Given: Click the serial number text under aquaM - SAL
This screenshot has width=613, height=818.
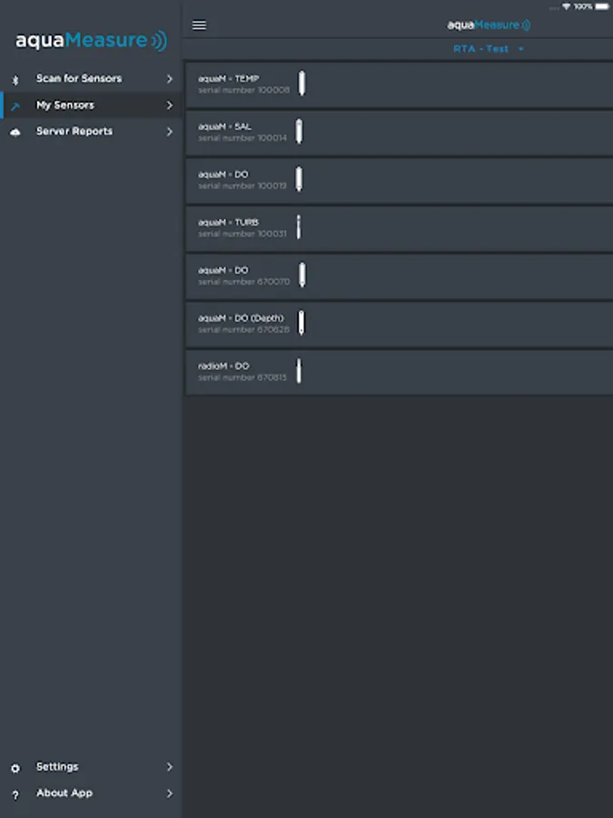Looking at the screenshot, I should (x=242, y=138).
